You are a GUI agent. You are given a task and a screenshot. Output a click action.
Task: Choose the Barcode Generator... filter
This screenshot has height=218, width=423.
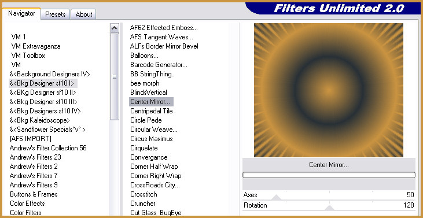(159, 65)
